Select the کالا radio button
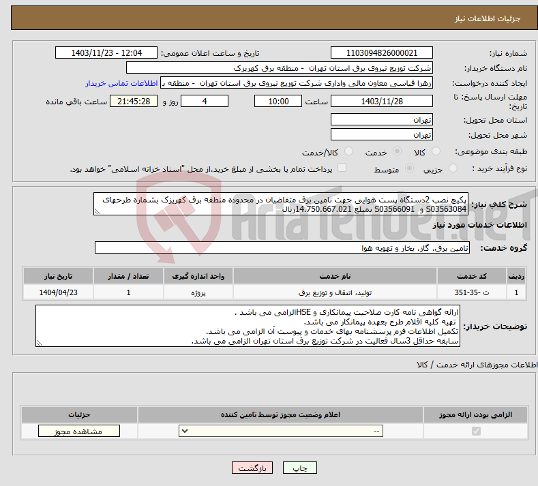This screenshot has width=538, height=486. point(436,151)
